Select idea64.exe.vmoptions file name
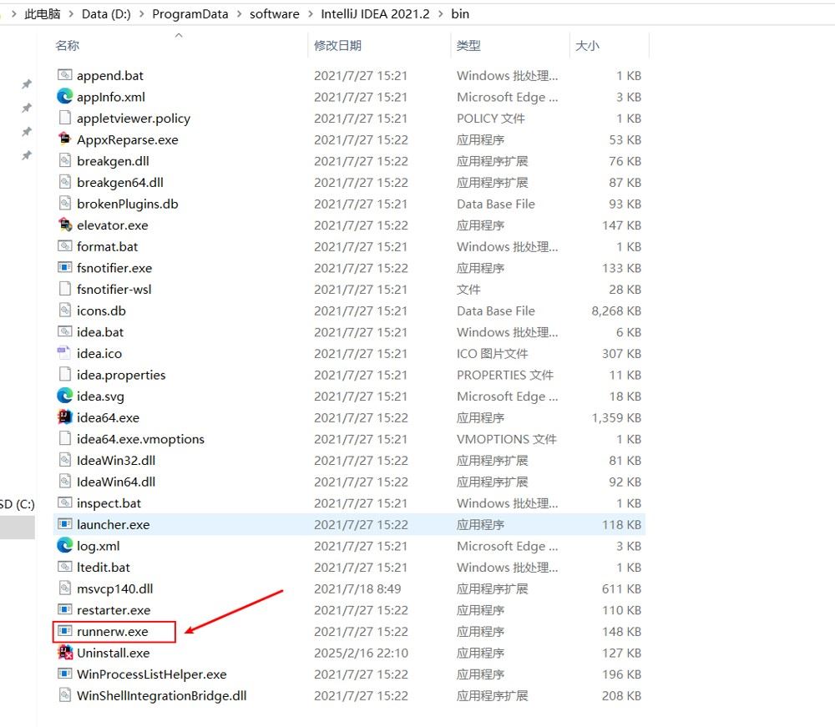 pyautogui.click(x=140, y=438)
